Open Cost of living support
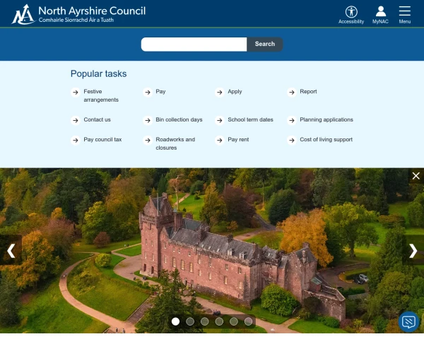This screenshot has height=339, width=424. pyautogui.click(x=326, y=139)
